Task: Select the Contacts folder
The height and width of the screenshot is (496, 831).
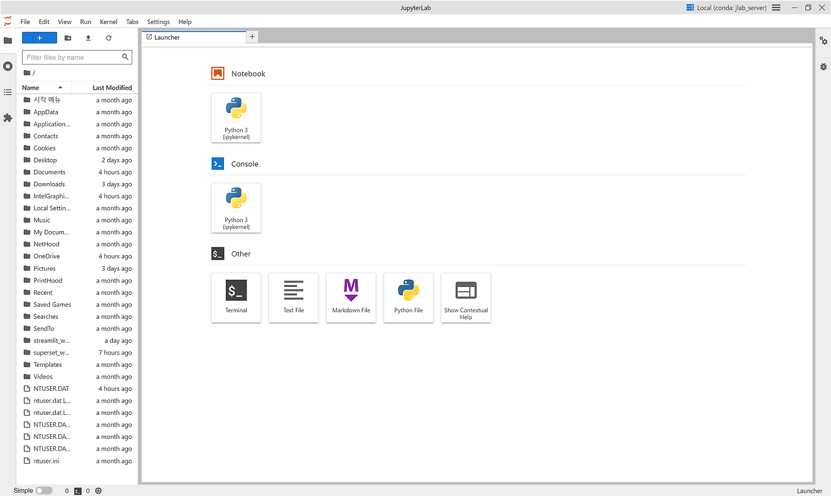Action: 77,136
